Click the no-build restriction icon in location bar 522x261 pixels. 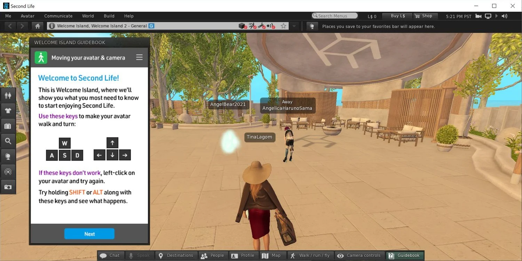point(243,26)
